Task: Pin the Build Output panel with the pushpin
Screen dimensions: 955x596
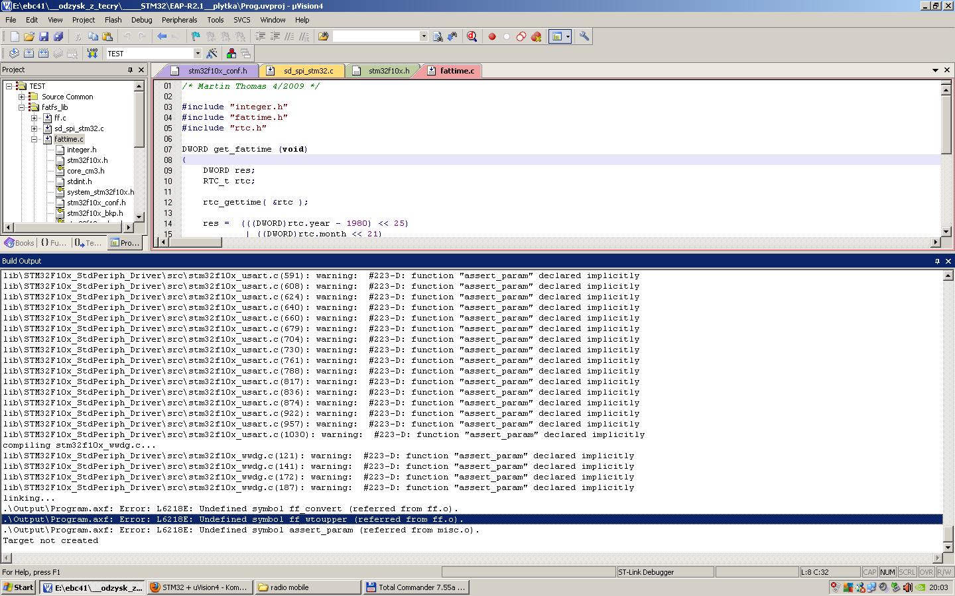Action: click(x=937, y=261)
